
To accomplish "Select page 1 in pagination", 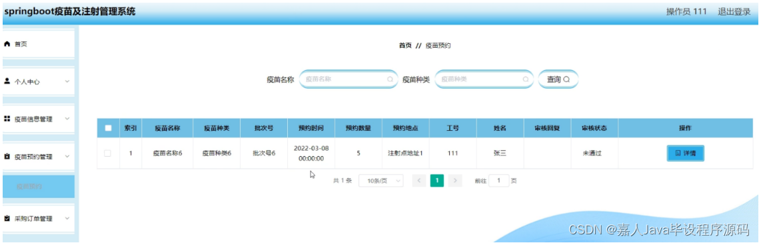I will pyautogui.click(x=437, y=181).
